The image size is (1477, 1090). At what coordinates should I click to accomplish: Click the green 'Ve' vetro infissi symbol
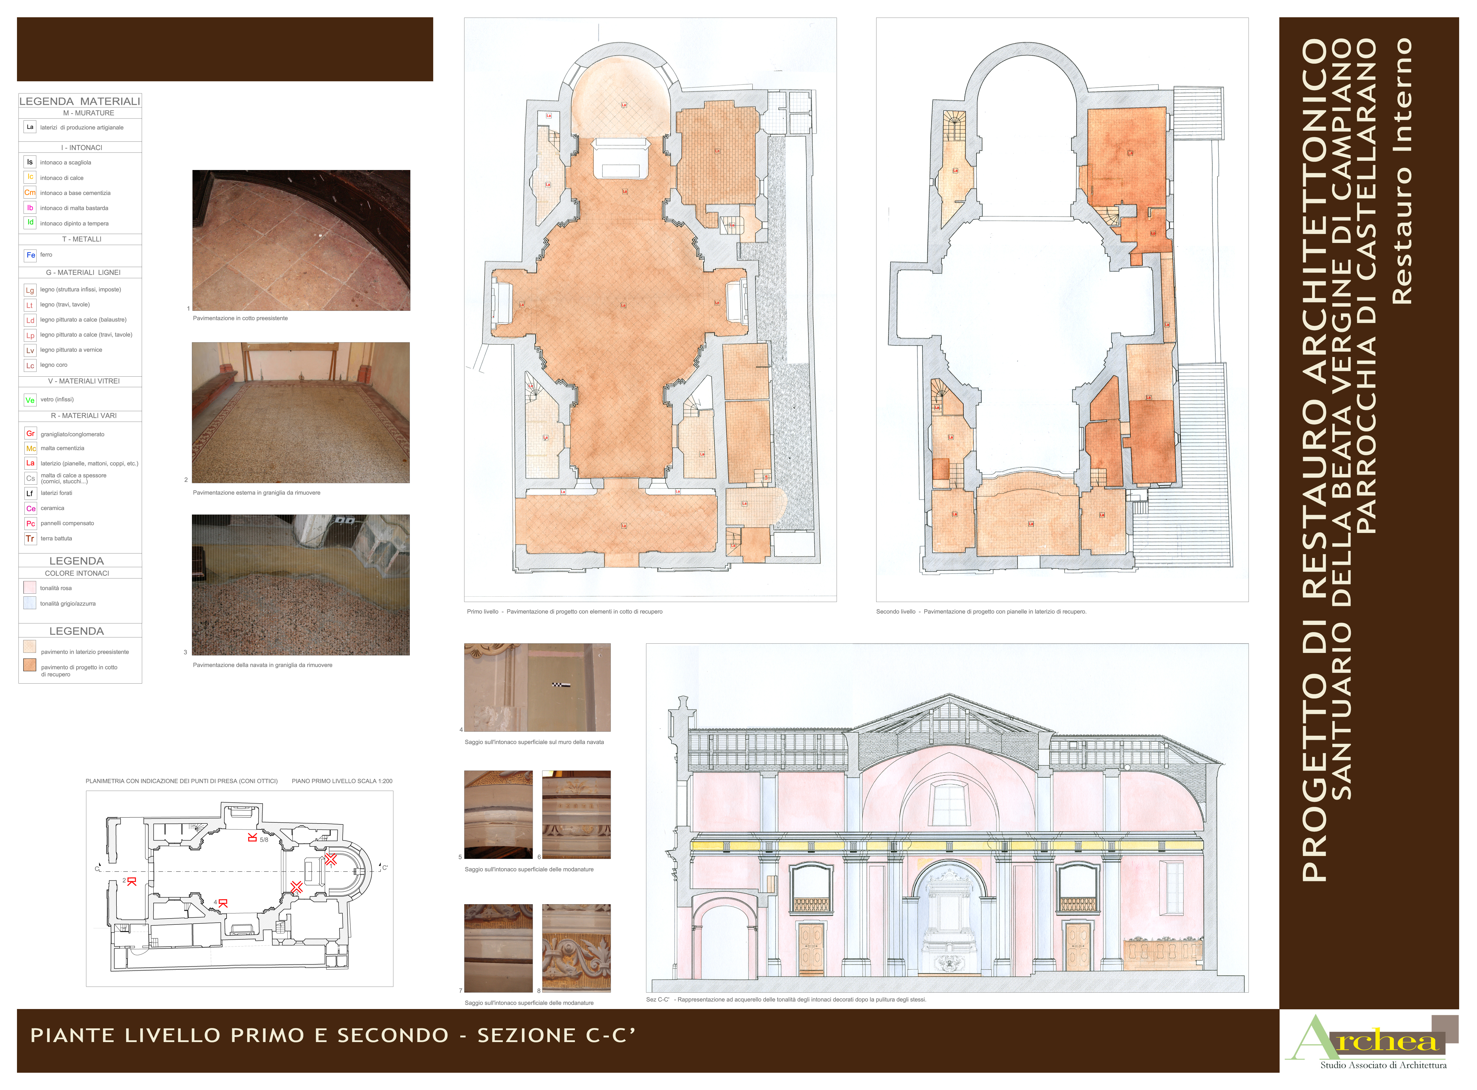30,400
